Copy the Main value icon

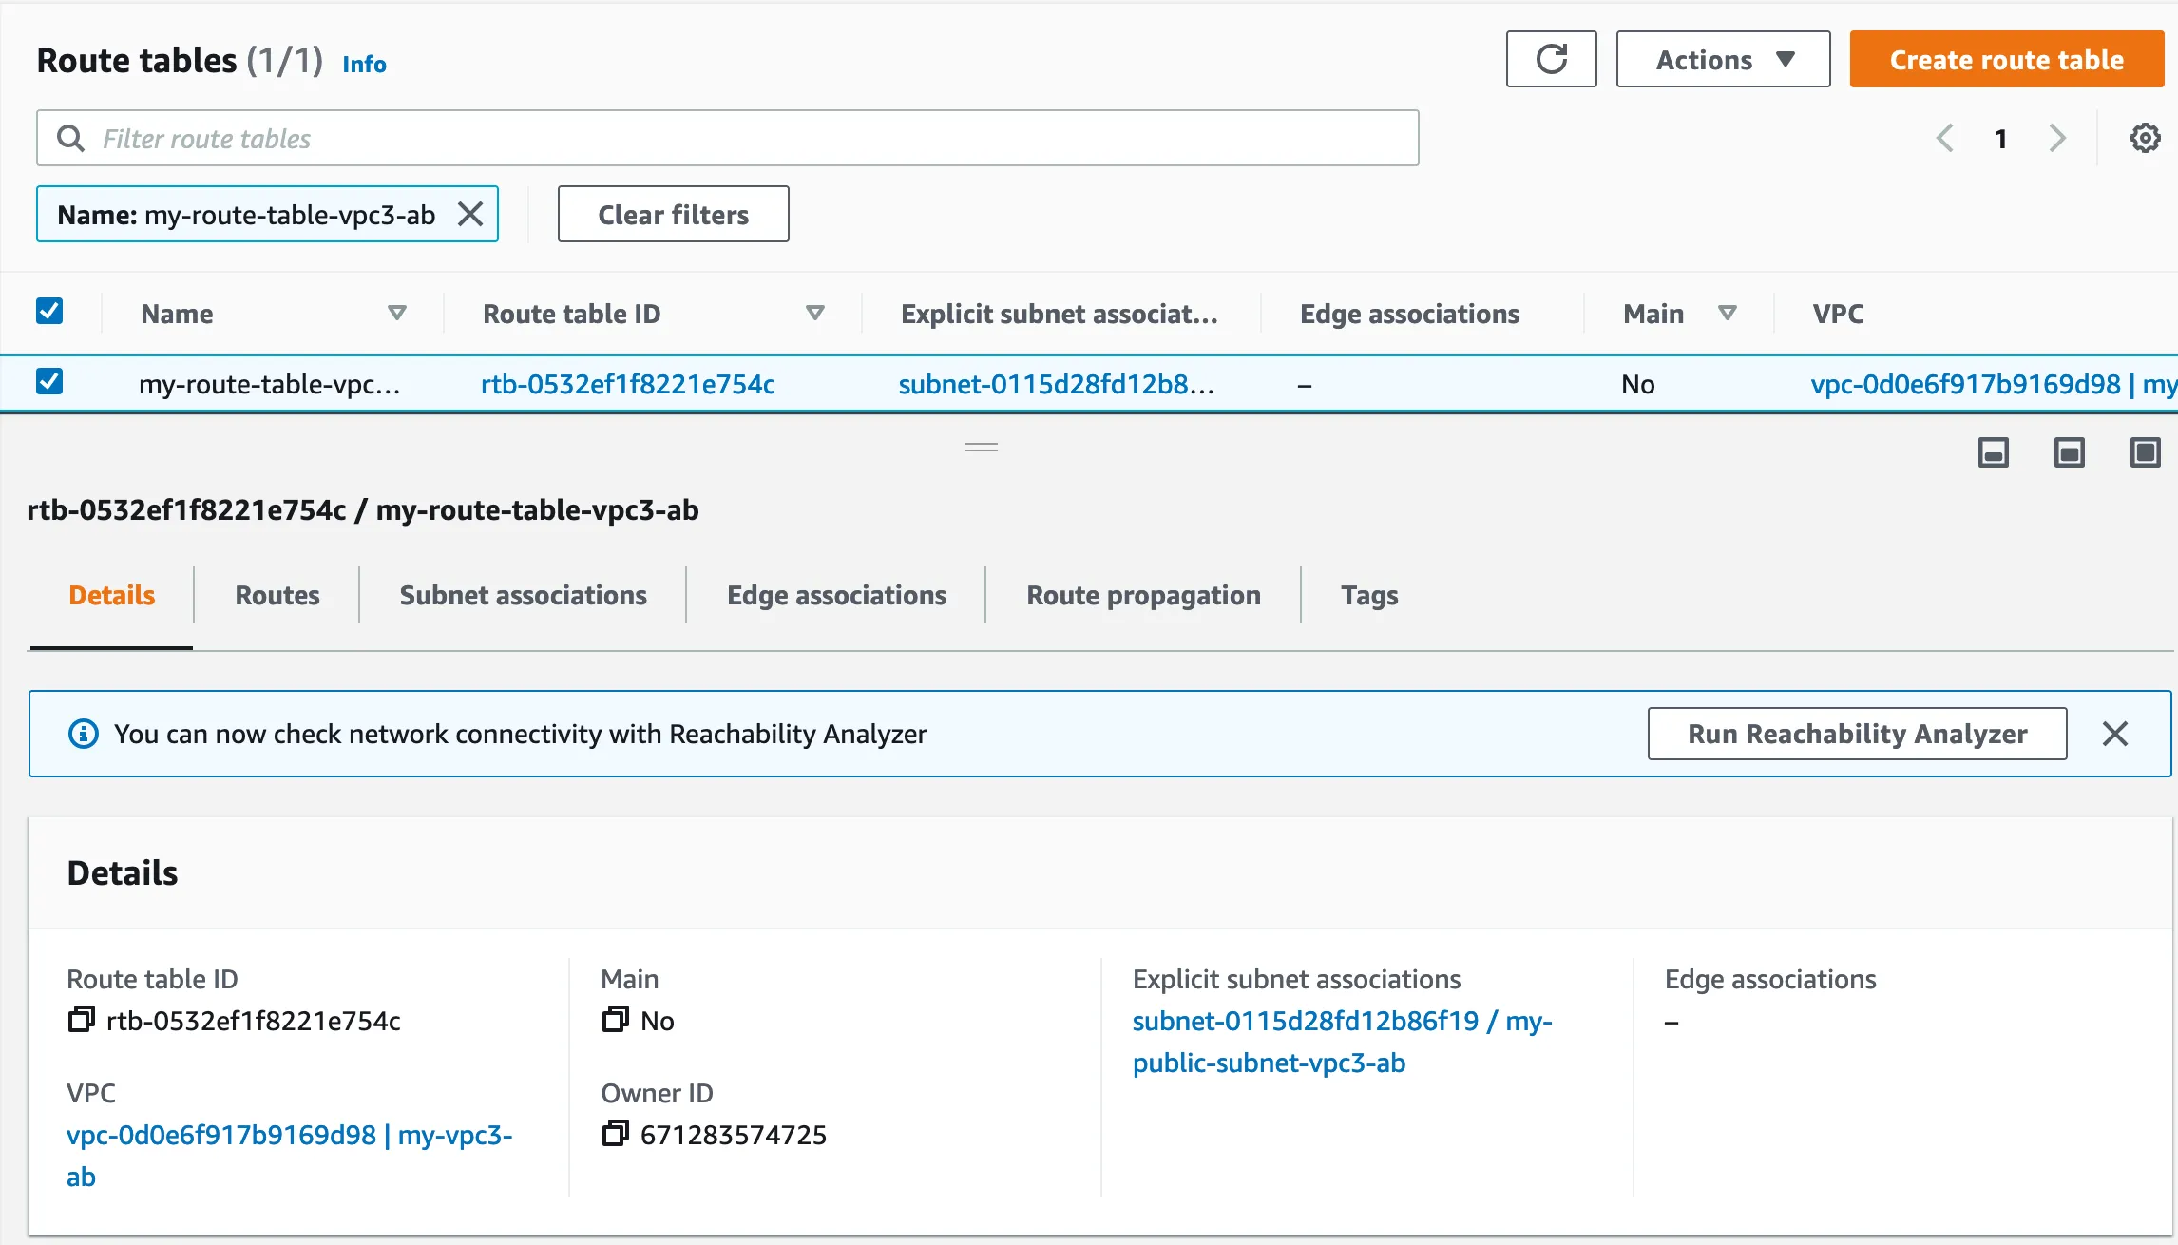[615, 1020]
